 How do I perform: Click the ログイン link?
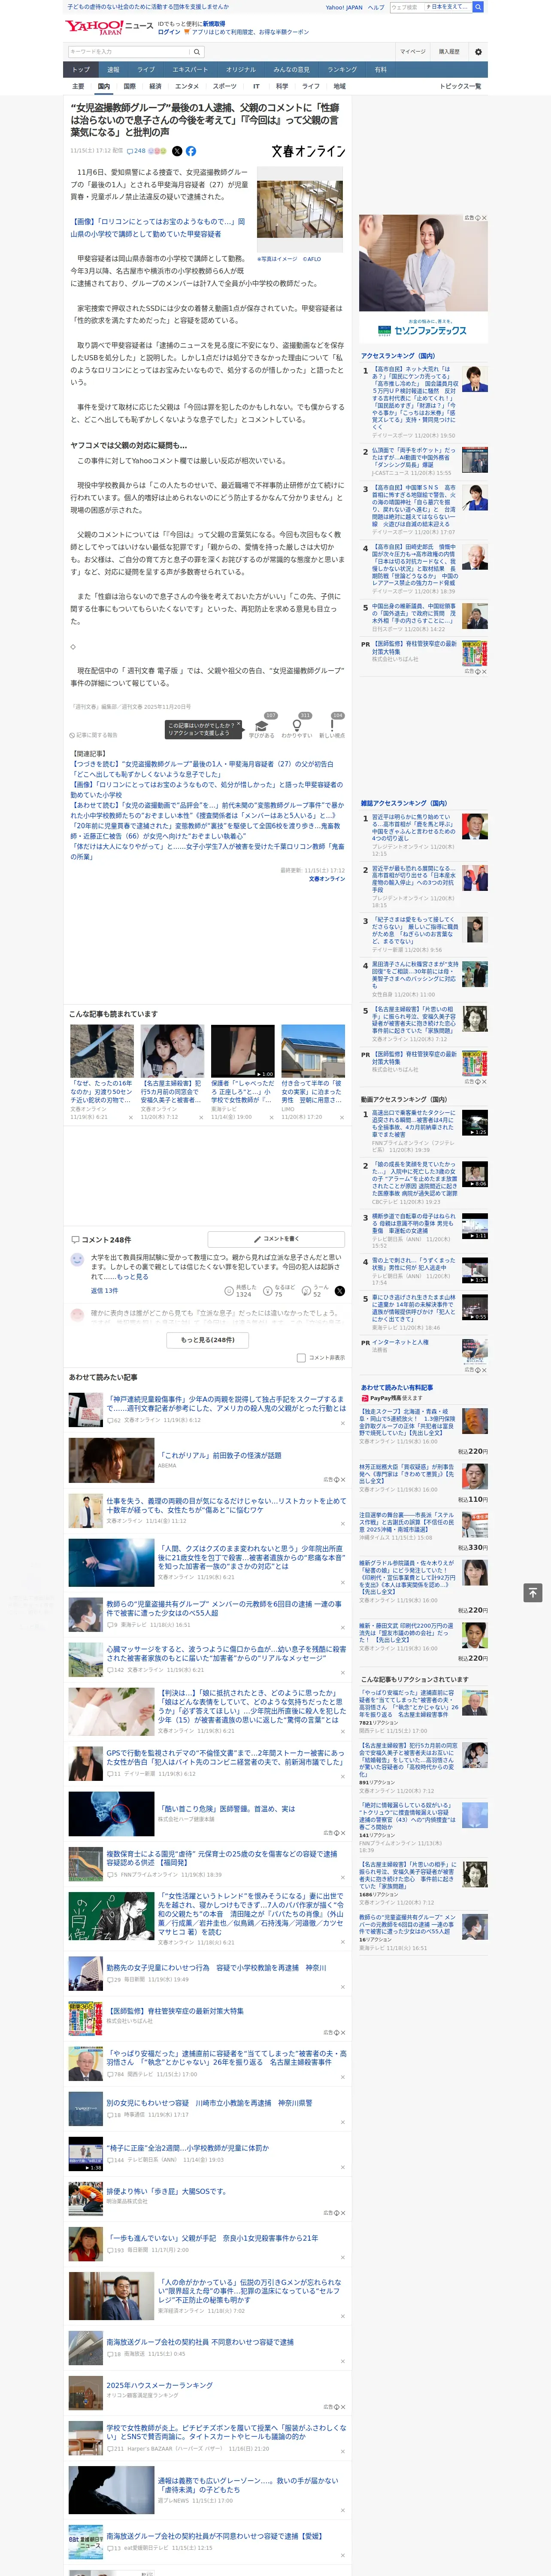tap(169, 32)
